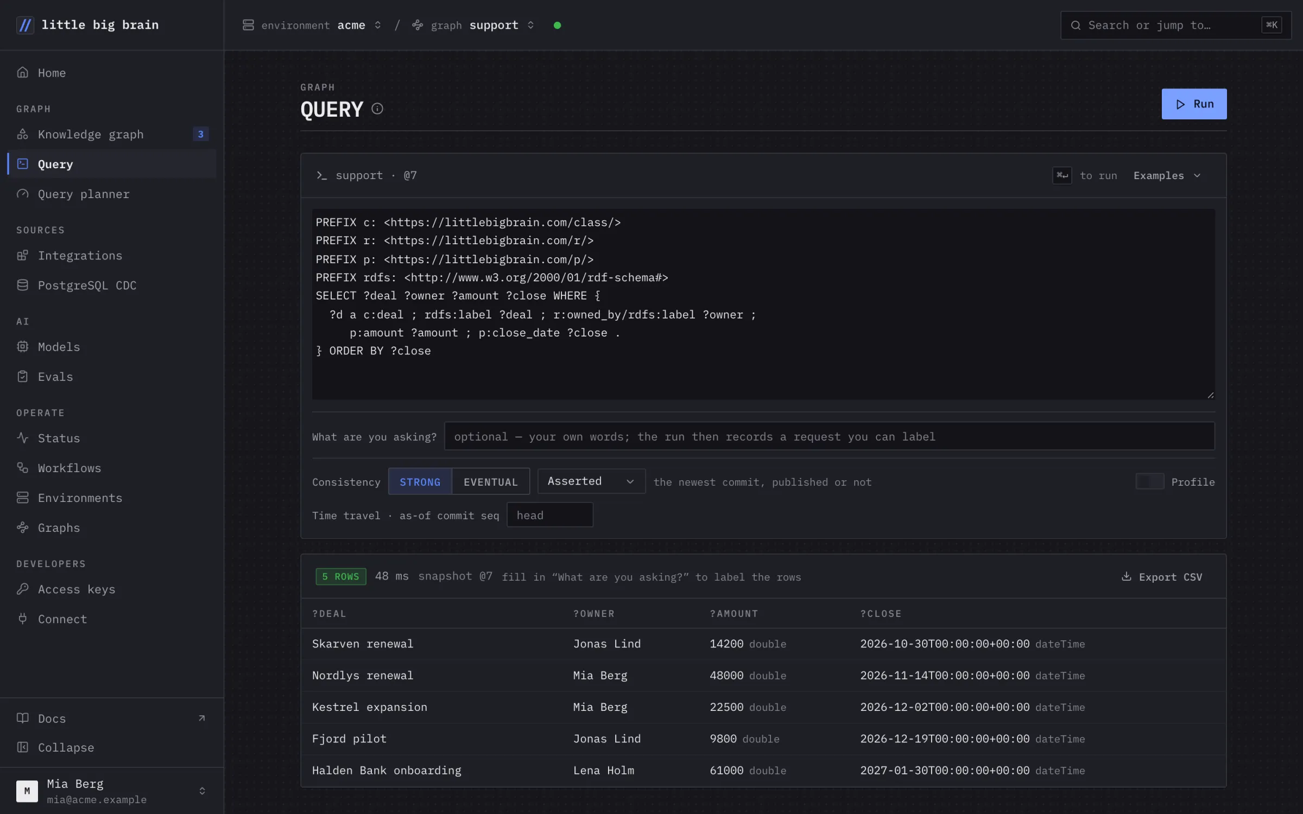
Task: Toggle the Profile switch on
Action: tap(1149, 481)
